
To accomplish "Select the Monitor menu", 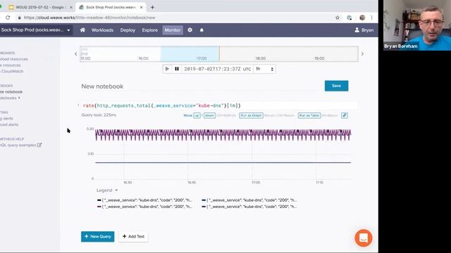I will pyautogui.click(x=173, y=30).
